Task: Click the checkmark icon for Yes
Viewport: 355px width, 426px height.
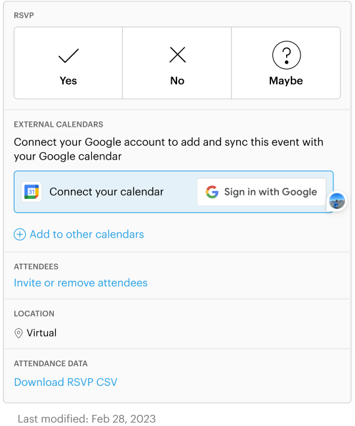Action: [x=68, y=56]
